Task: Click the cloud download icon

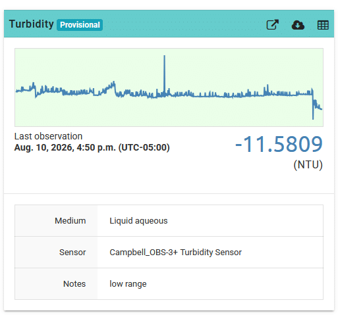Action: [x=298, y=25]
